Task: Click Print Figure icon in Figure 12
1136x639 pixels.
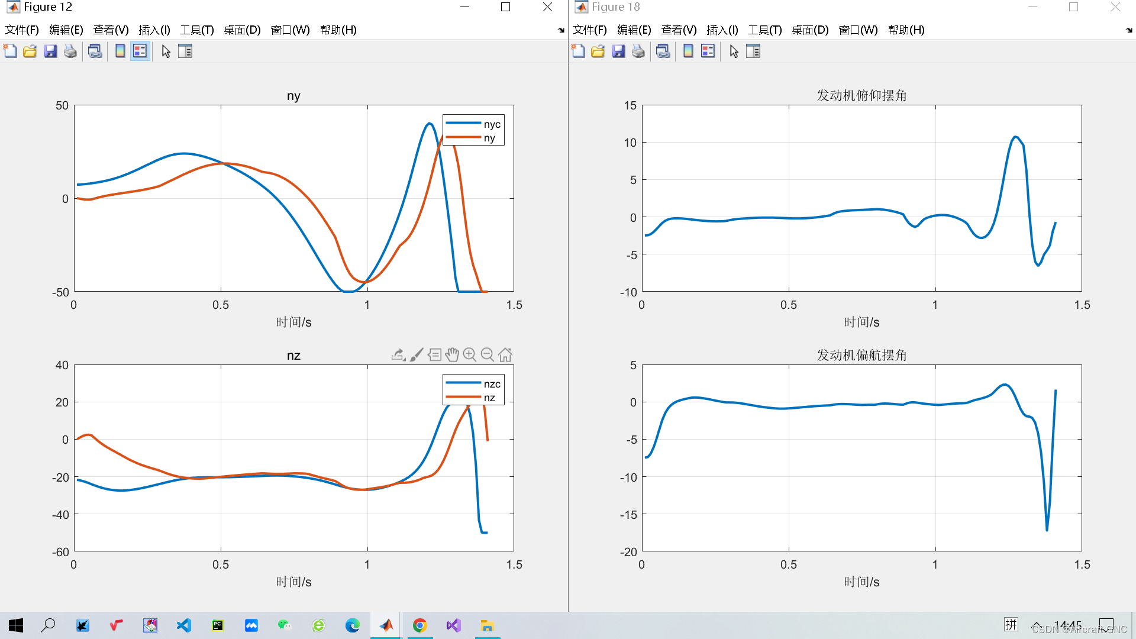Action: (x=70, y=51)
